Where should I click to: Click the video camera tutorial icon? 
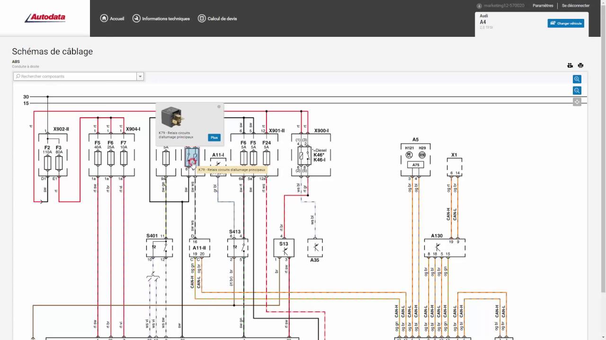click(570, 65)
